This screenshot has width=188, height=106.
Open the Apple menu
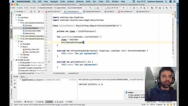click(x=13, y=1)
